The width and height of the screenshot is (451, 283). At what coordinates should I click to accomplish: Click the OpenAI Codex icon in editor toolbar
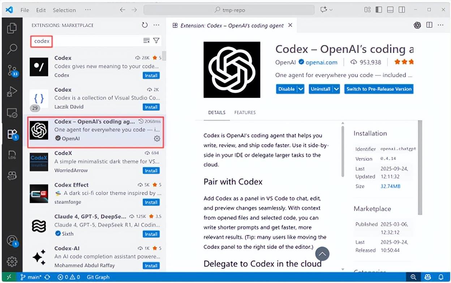point(417,25)
